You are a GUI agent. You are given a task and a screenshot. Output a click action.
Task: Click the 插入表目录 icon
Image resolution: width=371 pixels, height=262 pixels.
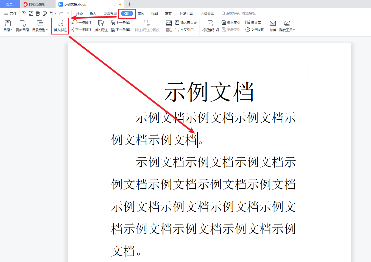tap(183, 22)
